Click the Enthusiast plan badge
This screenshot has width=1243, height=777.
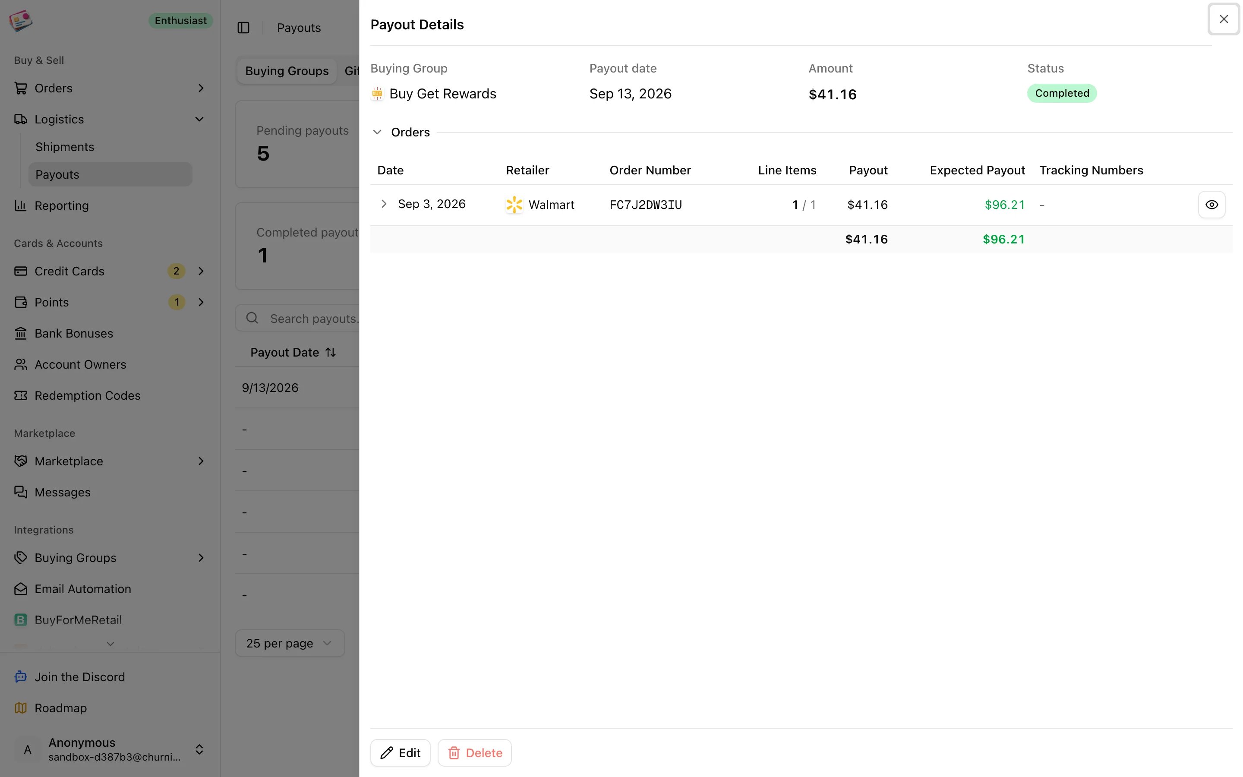pos(181,21)
